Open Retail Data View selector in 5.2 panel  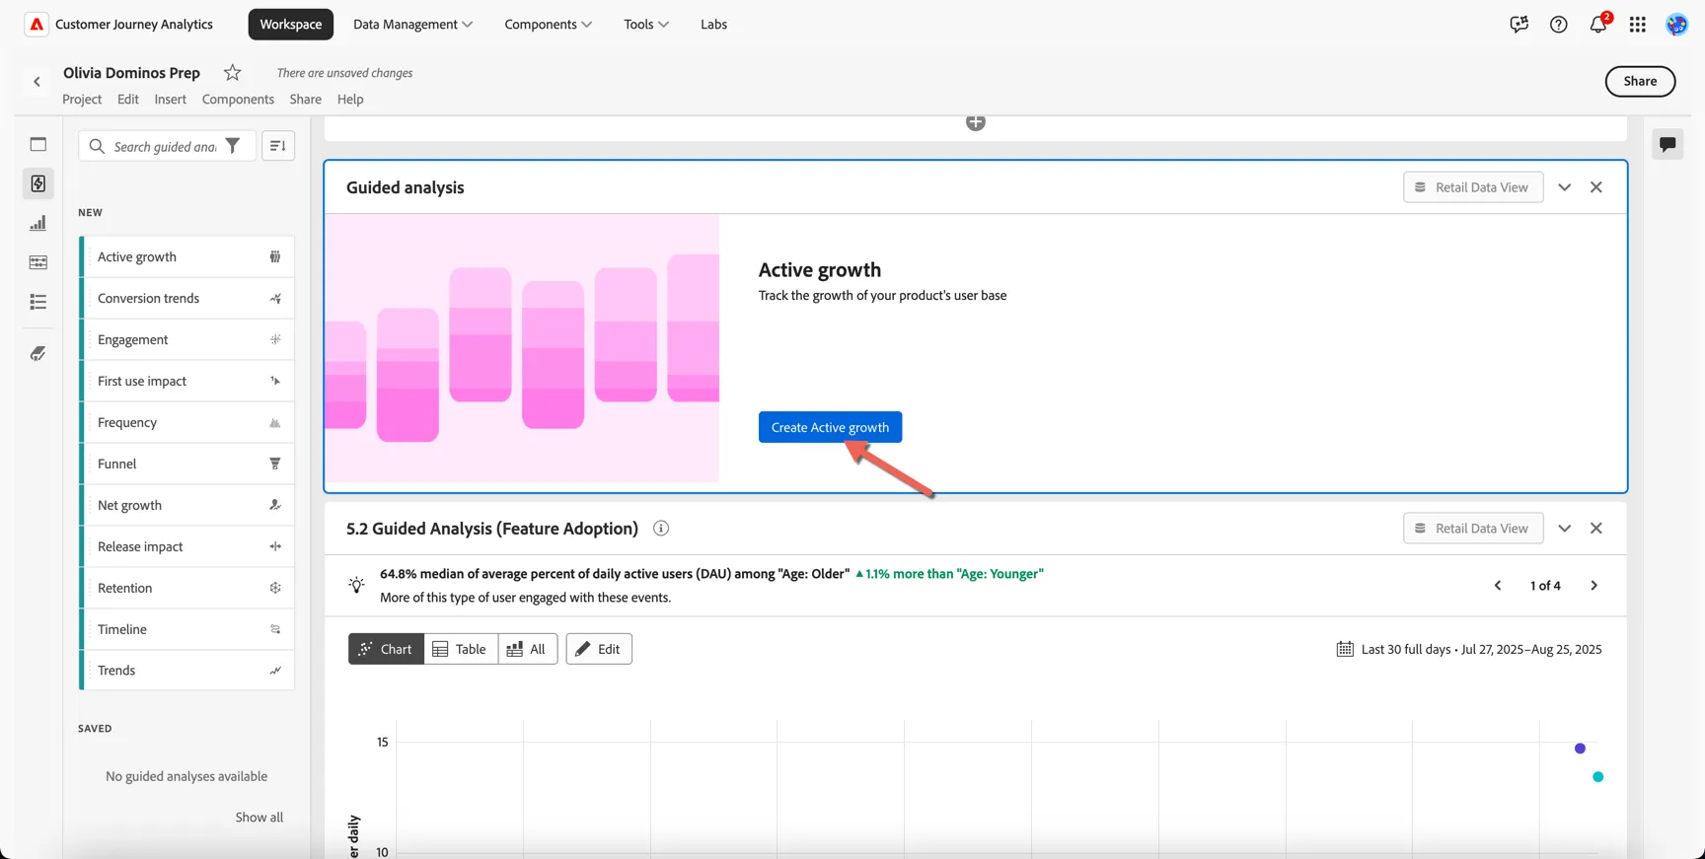tap(1473, 529)
